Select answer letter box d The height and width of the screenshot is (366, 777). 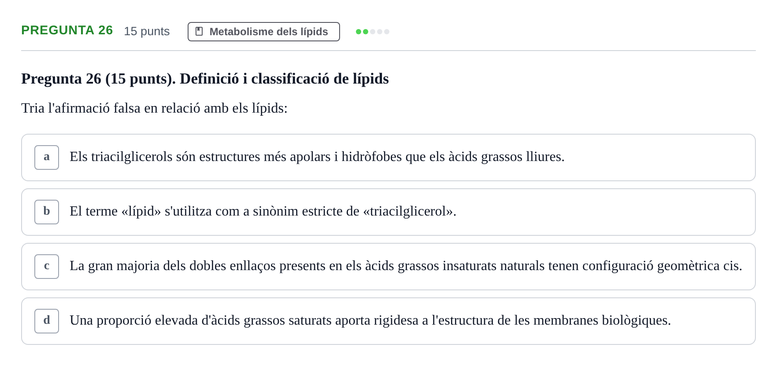tap(47, 321)
